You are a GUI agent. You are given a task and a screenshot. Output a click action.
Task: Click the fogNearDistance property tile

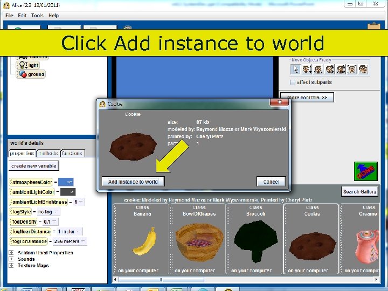[30, 232]
